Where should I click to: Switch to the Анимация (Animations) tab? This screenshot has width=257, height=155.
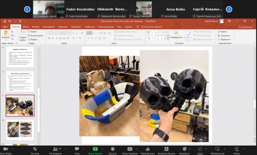coord(76,27)
